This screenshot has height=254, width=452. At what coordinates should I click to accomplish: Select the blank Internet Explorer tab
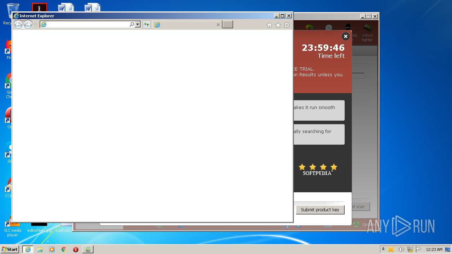[187, 25]
